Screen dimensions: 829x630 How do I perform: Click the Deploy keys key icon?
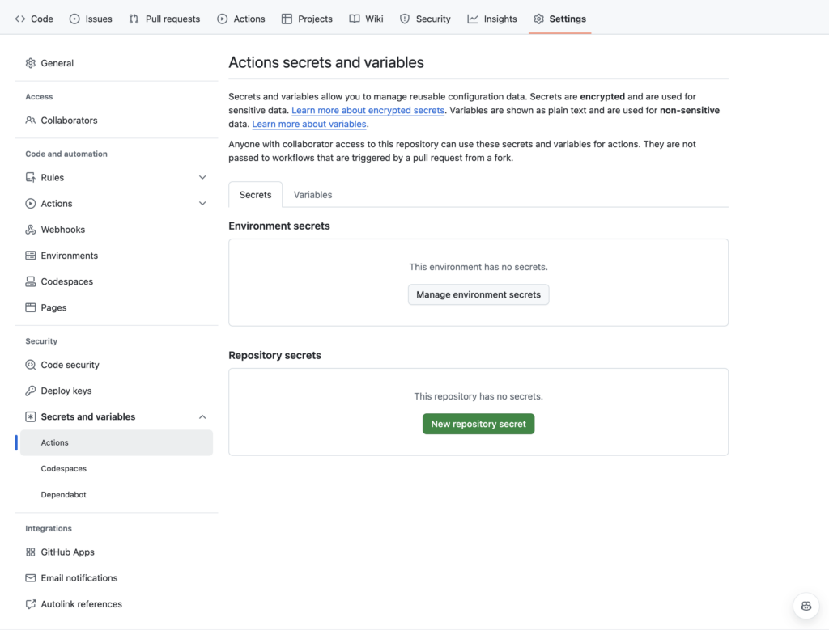pos(31,391)
